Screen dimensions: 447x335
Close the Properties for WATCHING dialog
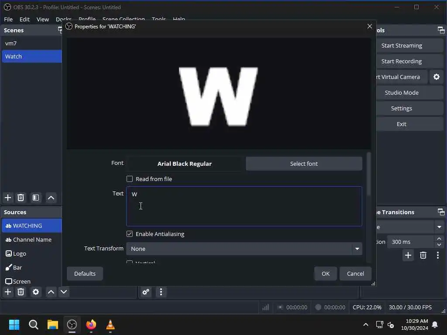370,27
